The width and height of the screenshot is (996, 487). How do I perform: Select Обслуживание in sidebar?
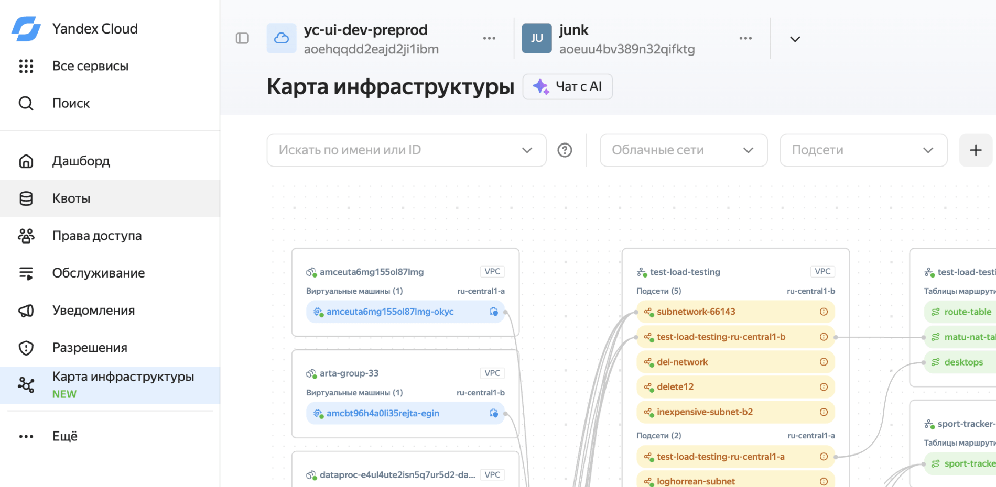click(110, 273)
